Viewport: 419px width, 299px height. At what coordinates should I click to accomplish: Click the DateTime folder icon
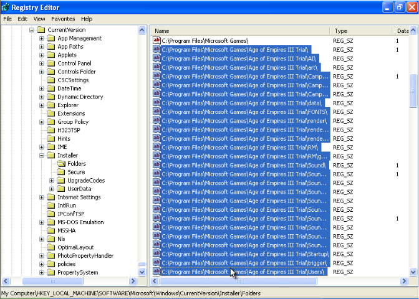pos(51,88)
